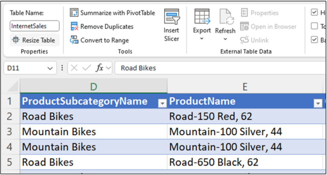Open the ProductName column filter dropdown

[317, 103]
